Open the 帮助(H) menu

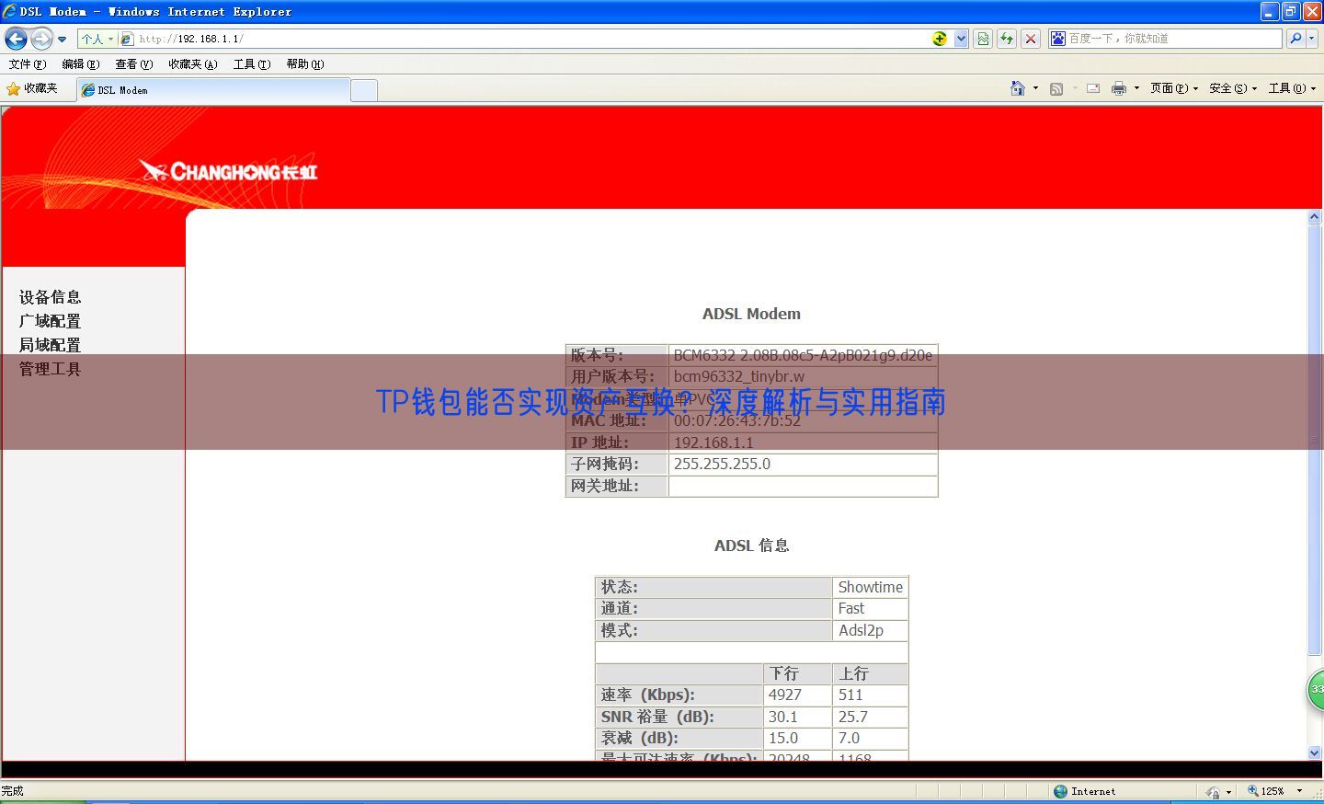(x=304, y=64)
